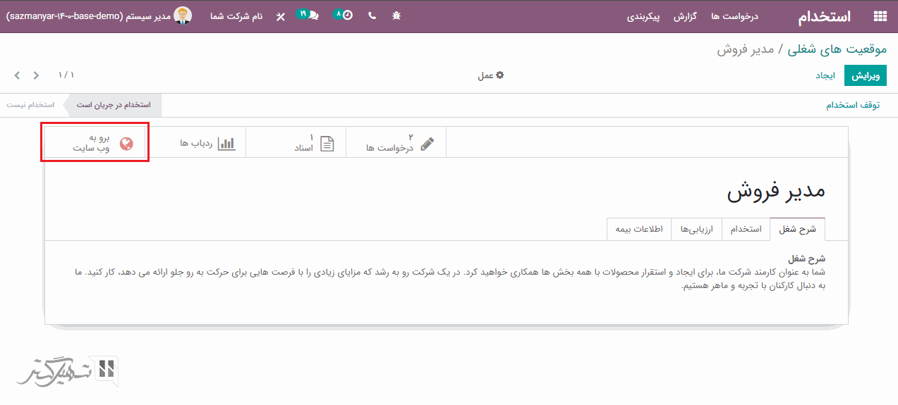Open activities clock icon with badge 8
Screen dimensions: 898x405
(344, 15)
